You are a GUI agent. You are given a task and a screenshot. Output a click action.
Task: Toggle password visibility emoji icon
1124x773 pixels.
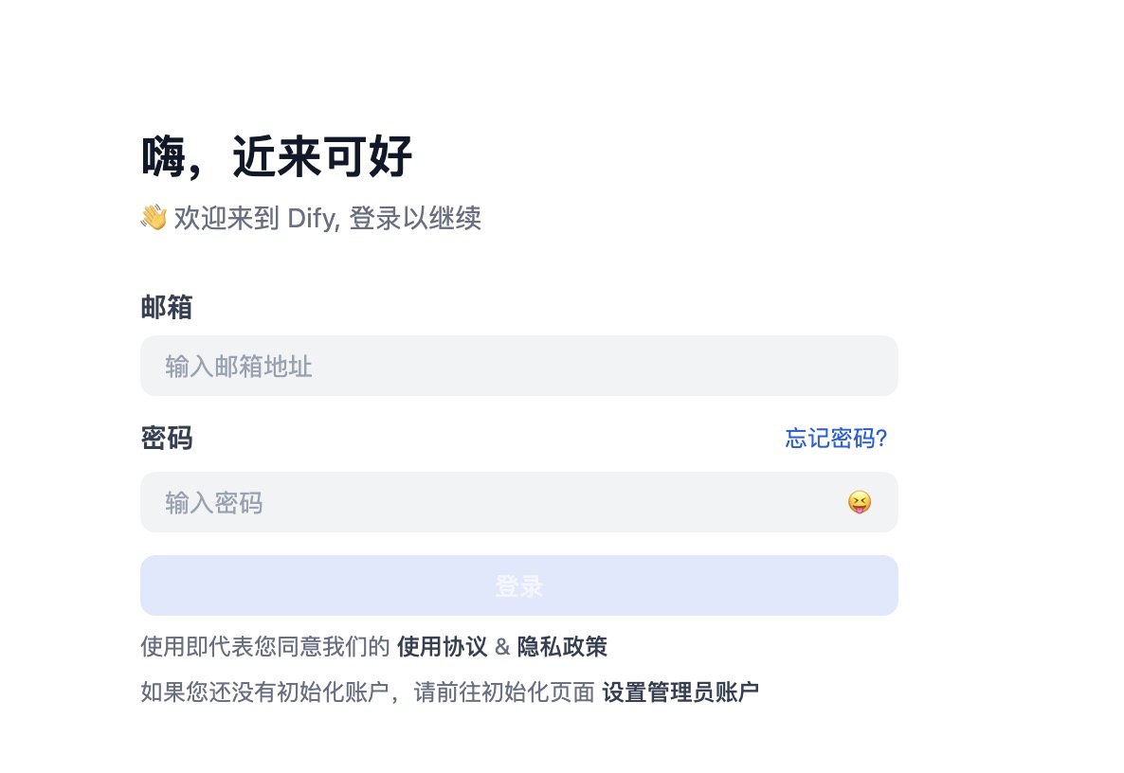859,502
